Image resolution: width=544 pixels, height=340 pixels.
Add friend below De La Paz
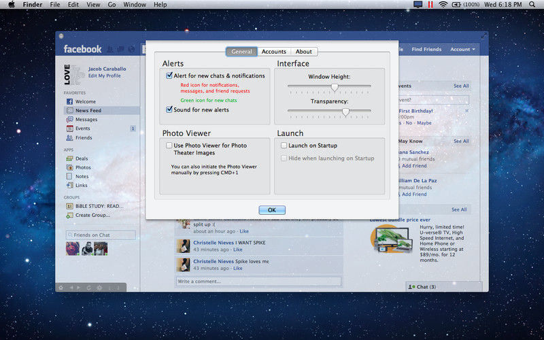[414, 194]
